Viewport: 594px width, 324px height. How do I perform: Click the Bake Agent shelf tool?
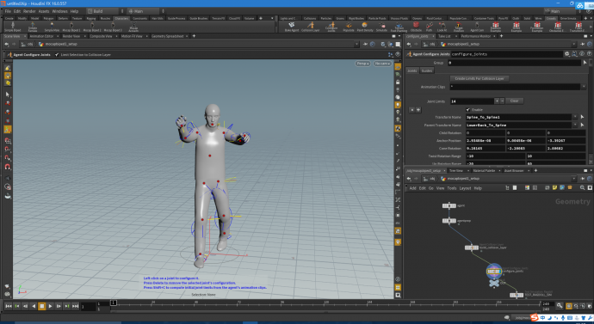click(292, 27)
